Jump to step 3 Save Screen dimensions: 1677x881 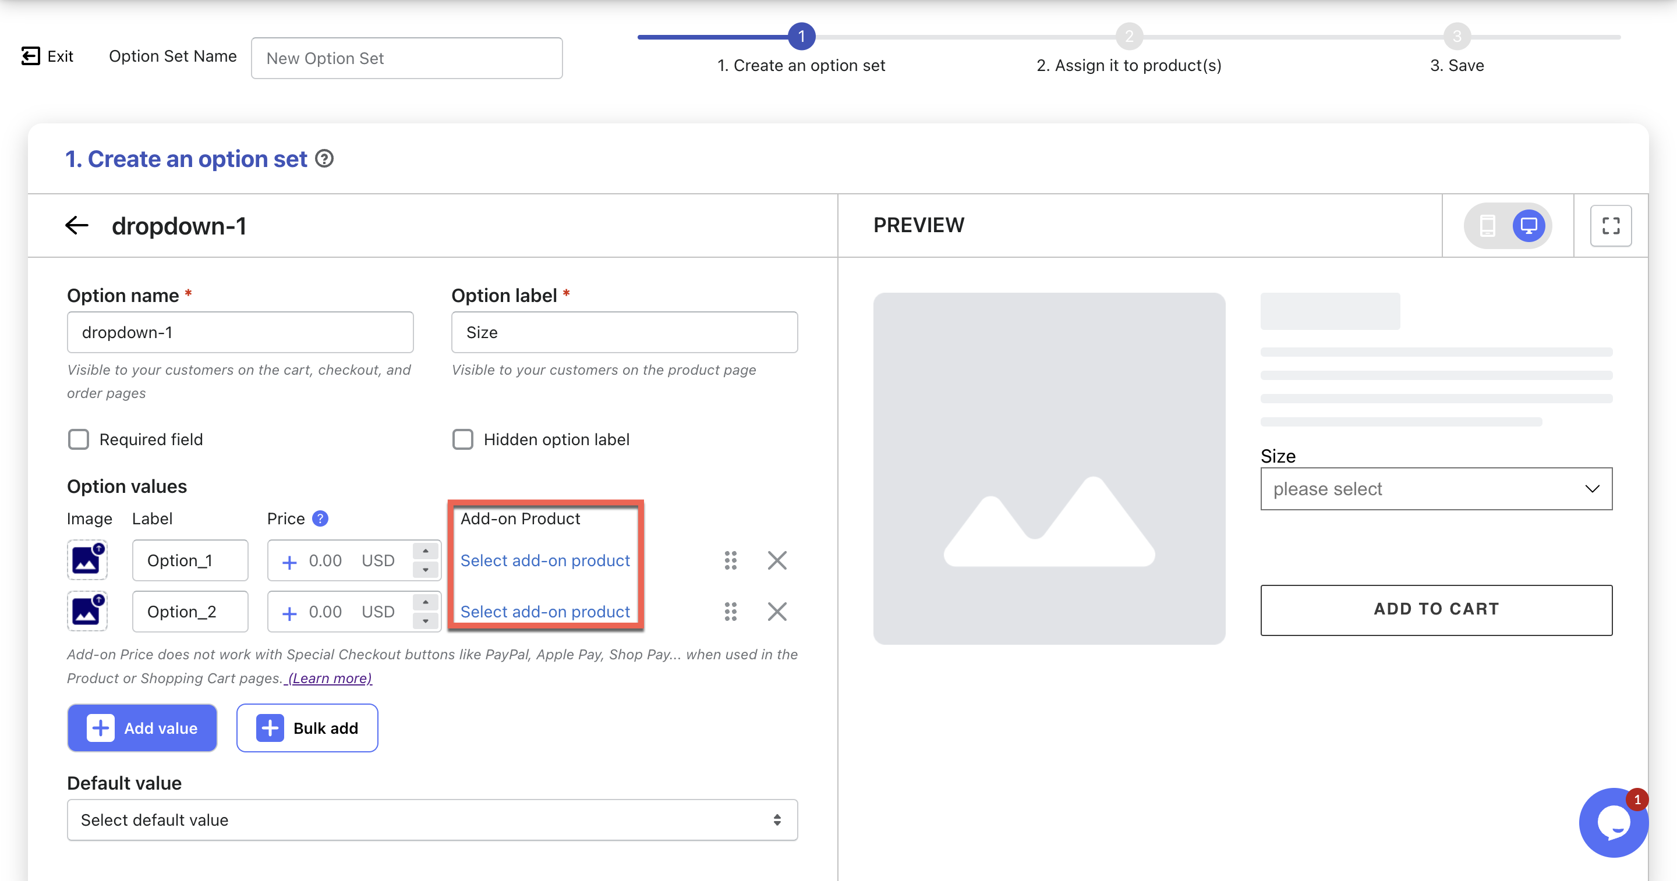[x=1456, y=37]
